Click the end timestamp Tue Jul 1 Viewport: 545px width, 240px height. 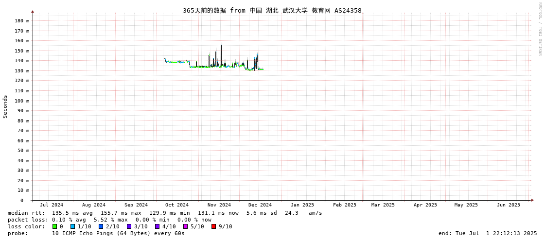click(488, 233)
